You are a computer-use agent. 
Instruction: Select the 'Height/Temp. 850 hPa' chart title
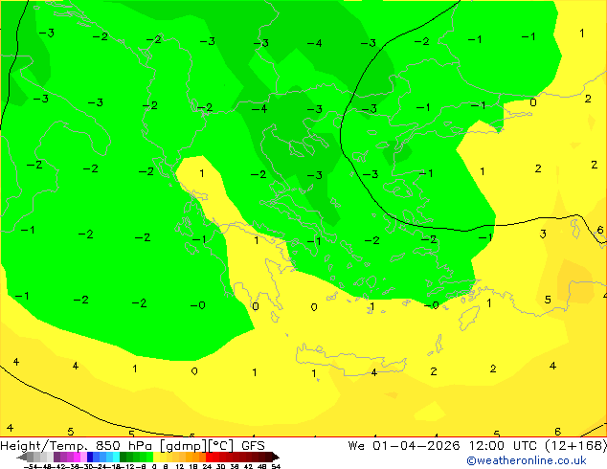78,446
